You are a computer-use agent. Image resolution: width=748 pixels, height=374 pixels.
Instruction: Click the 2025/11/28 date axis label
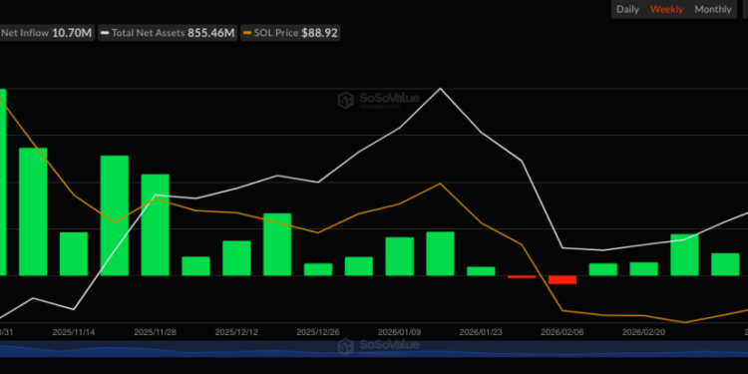point(155,332)
